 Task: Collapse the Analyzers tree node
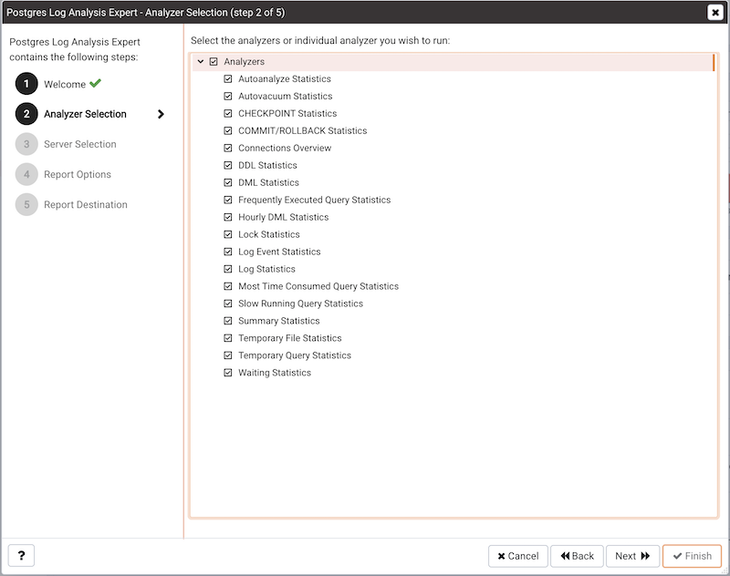[x=201, y=61]
